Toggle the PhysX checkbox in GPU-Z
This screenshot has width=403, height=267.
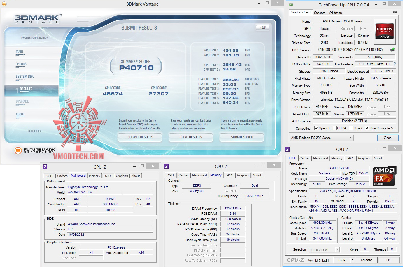[x=351, y=128]
